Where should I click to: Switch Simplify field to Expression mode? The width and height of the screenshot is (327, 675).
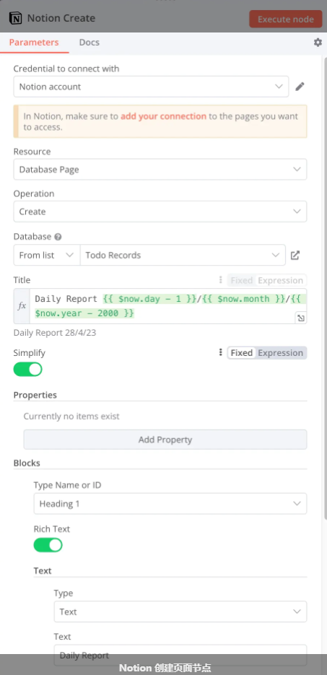click(281, 353)
